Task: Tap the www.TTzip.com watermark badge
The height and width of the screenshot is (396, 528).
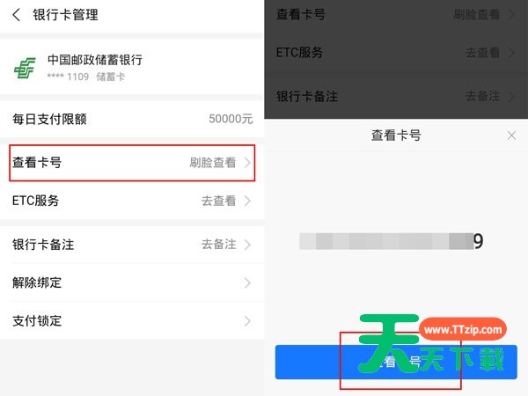Action: (x=463, y=330)
